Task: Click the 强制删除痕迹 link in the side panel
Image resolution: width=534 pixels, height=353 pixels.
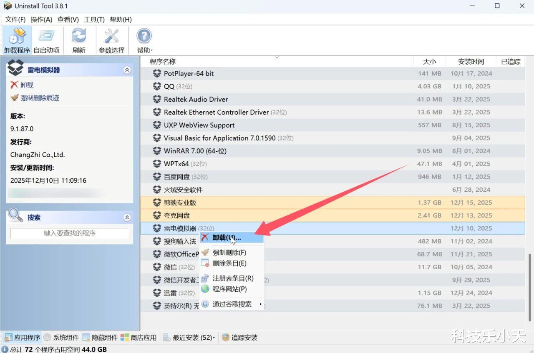Action: coord(40,98)
